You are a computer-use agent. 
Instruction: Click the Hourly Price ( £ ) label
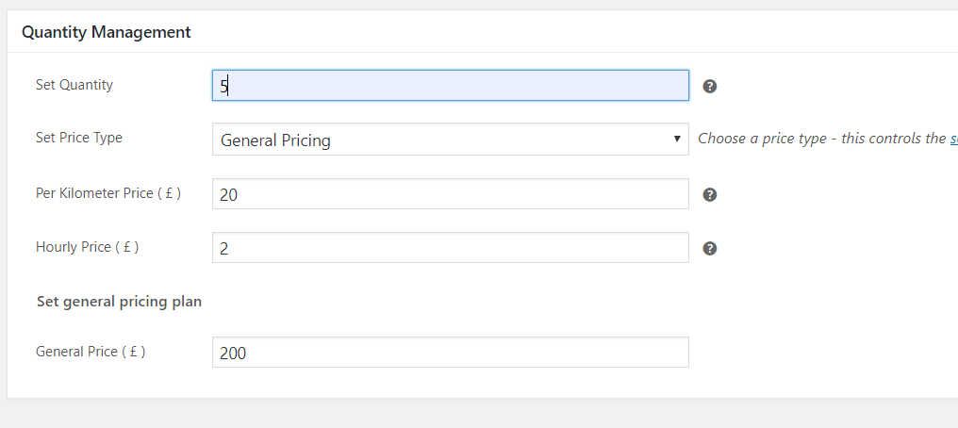[88, 247]
